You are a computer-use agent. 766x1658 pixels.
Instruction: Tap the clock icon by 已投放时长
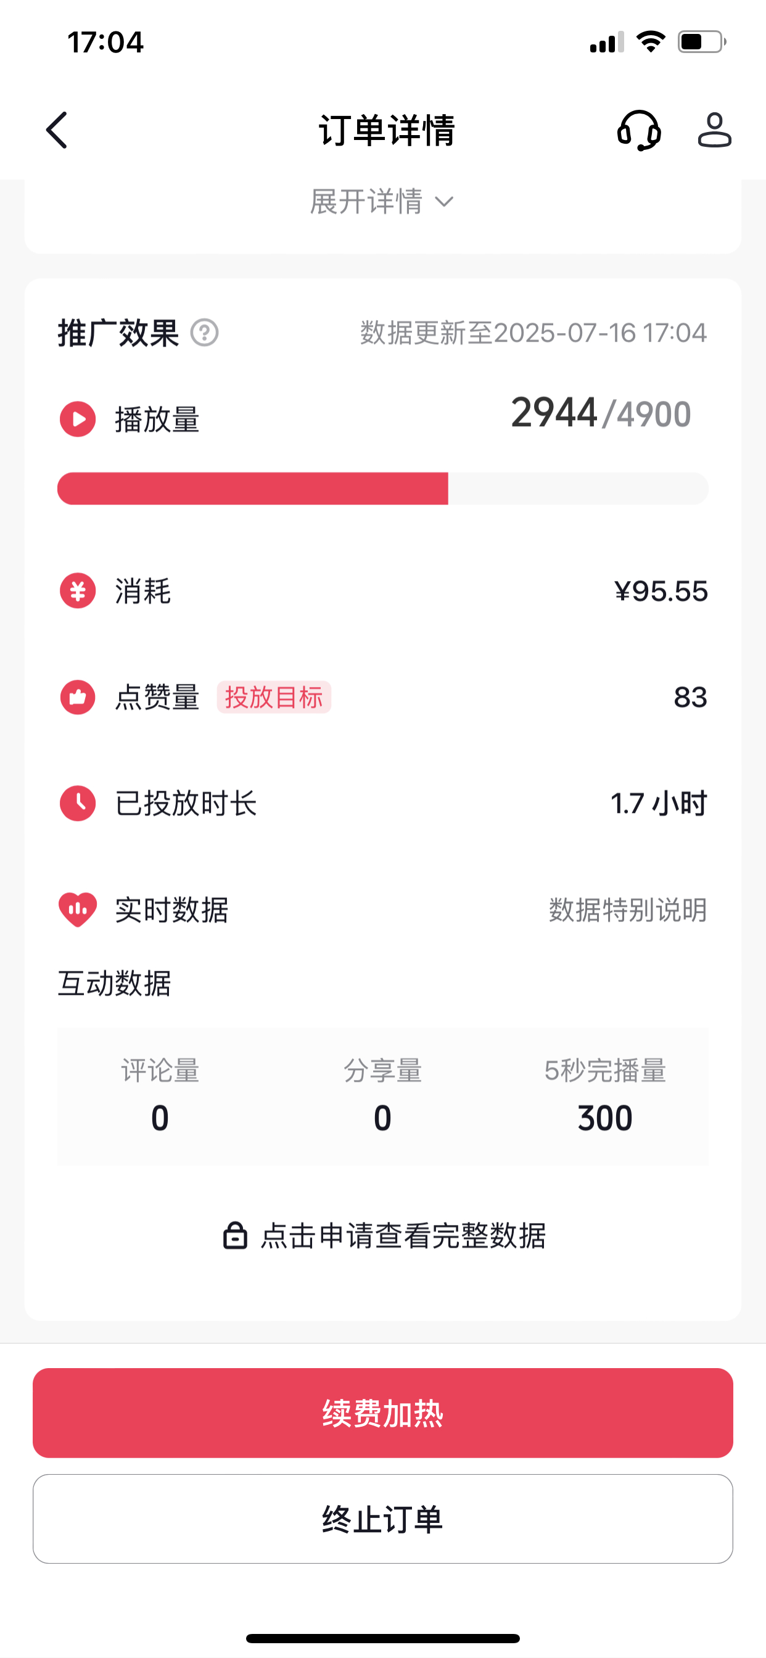click(78, 803)
